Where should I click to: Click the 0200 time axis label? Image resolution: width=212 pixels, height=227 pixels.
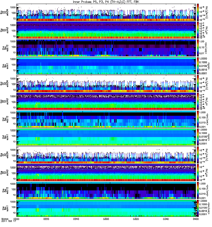pos(16,219)
